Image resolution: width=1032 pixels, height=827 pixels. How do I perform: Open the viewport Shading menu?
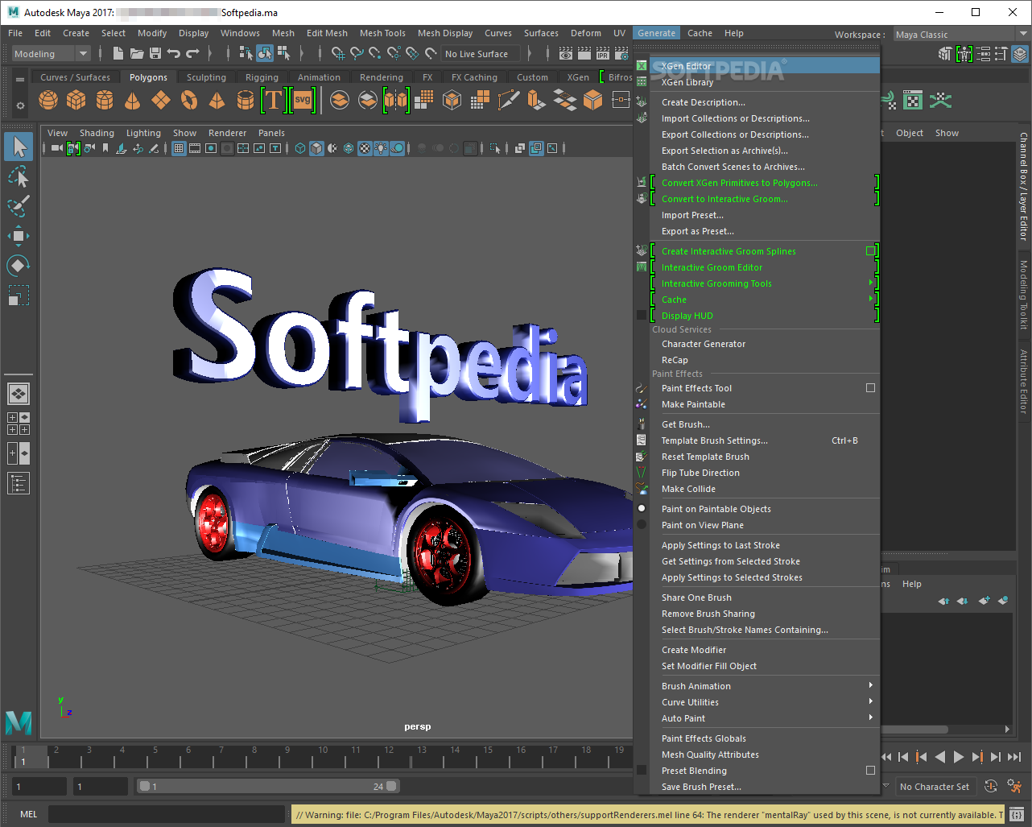tap(97, 133)
